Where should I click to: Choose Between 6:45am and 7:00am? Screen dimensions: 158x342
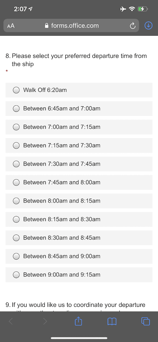coord(79,108)
